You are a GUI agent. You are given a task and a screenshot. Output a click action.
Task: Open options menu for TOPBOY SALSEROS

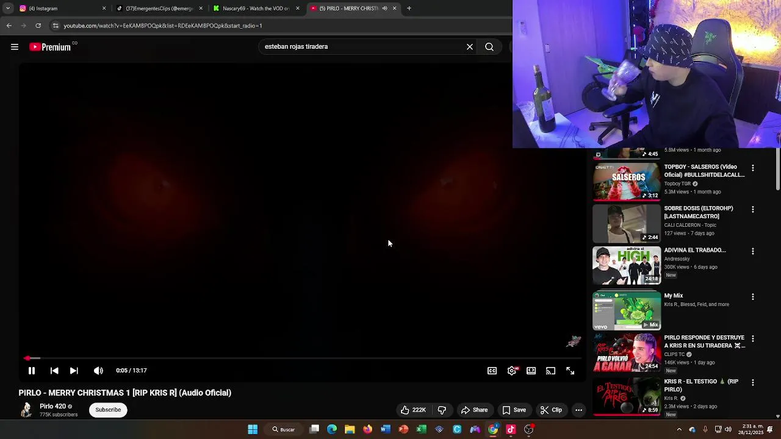pyautogui.click(x=752, y=168)
